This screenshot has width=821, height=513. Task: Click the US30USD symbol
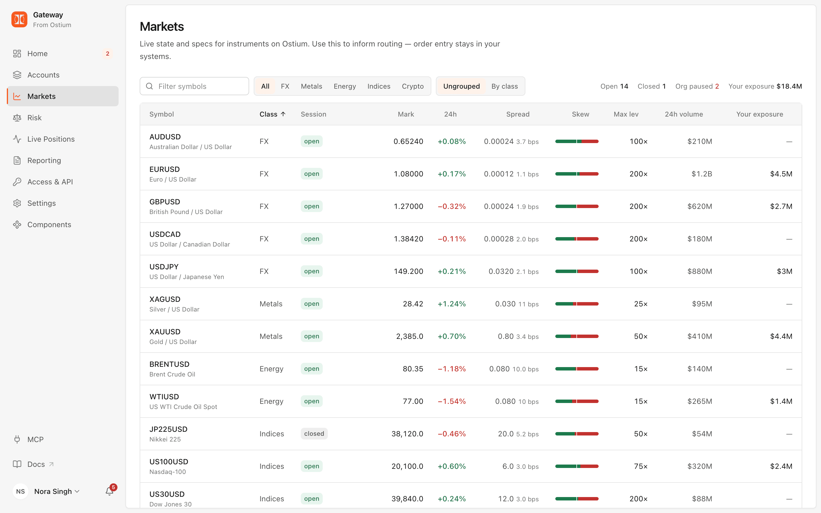167,494
